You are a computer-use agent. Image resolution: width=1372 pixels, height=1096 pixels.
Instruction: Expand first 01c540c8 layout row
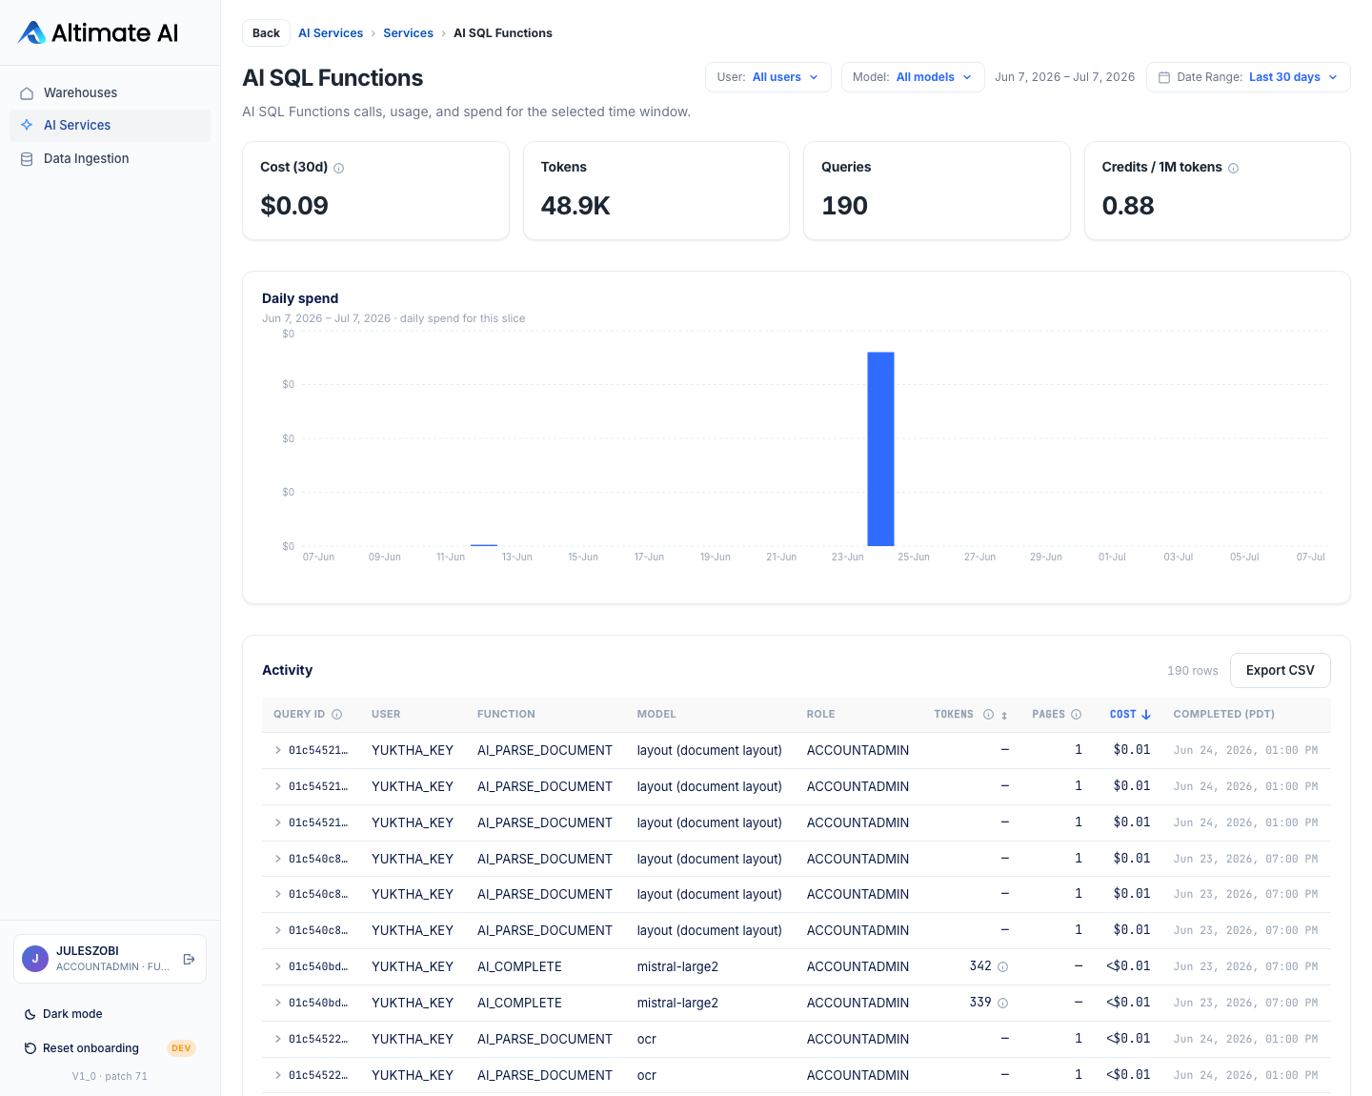(x=278, y=860)
